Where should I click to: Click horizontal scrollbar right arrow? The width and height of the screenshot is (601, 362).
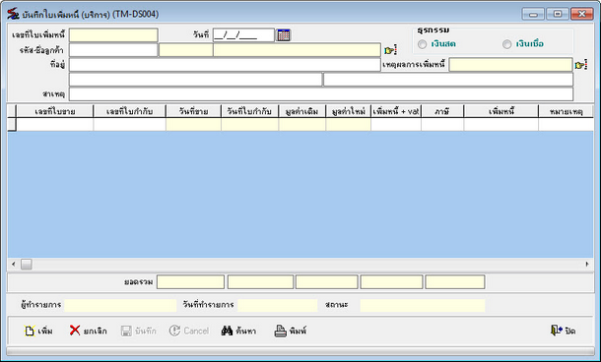tap(587, 264)
